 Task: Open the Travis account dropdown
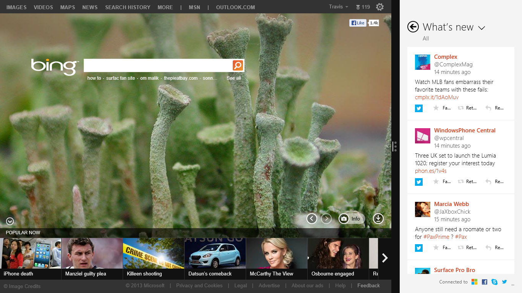tap(339, 7)
